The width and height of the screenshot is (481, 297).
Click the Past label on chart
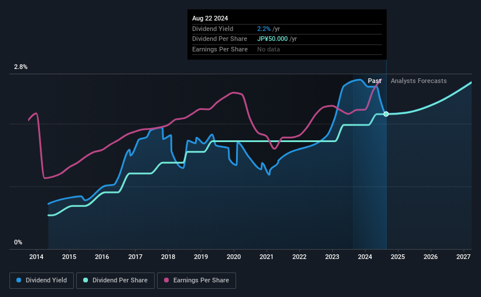[374, 81]
